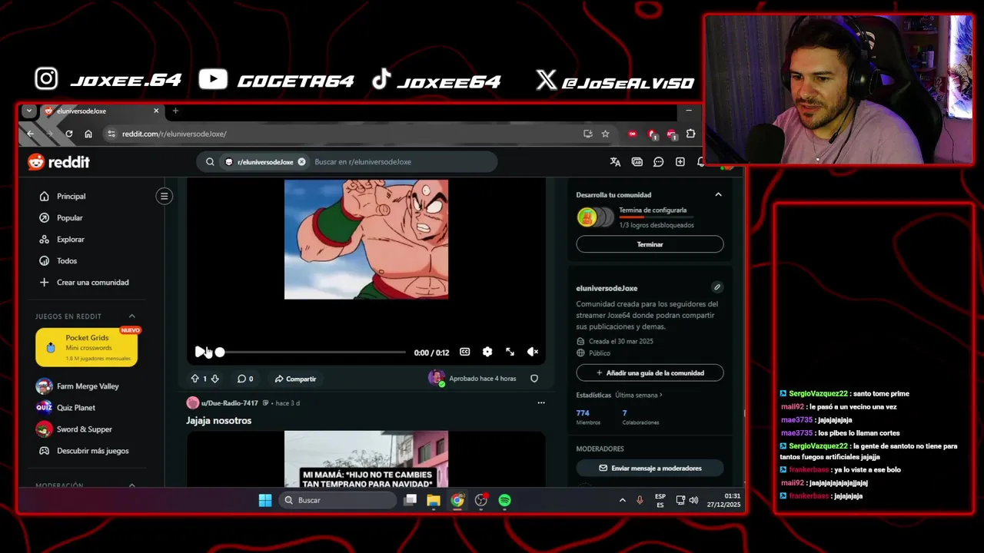Open Sword & Supper game
This screenshot has height=553, width=984.
pos(84,429)
